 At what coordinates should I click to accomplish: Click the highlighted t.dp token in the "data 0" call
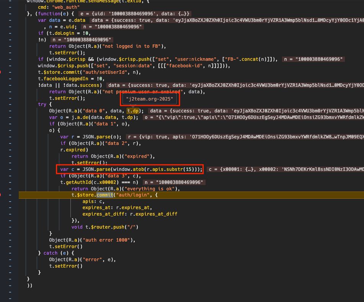133,111
